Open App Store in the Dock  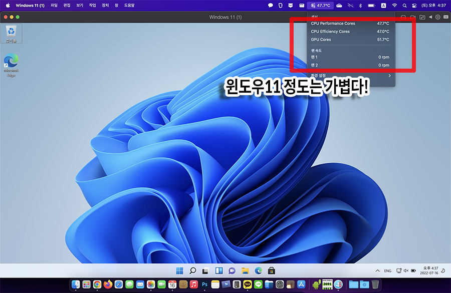pos(301,284)
